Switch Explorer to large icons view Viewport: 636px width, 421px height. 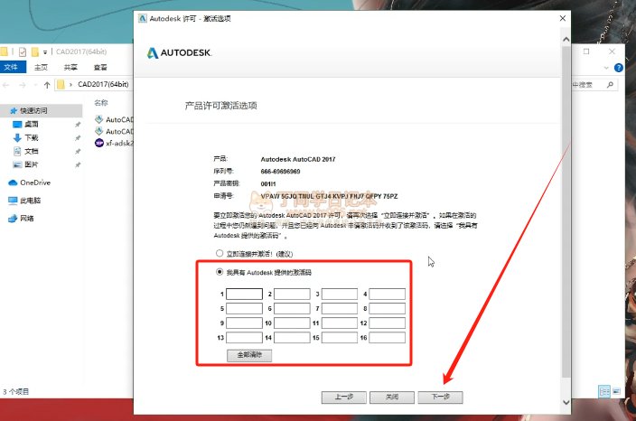616,391
